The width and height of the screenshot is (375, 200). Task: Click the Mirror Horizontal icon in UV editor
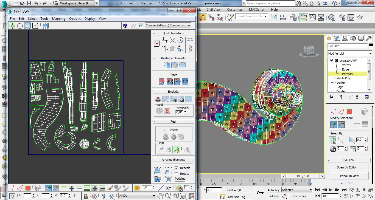pos(46,26)
